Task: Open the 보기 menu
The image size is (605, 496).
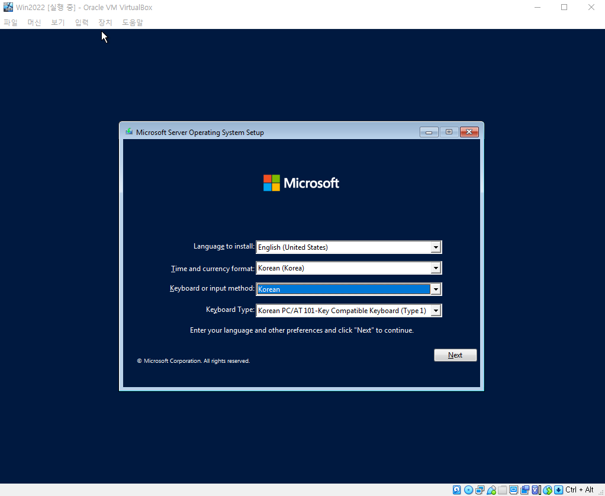Action: [58, 22]
